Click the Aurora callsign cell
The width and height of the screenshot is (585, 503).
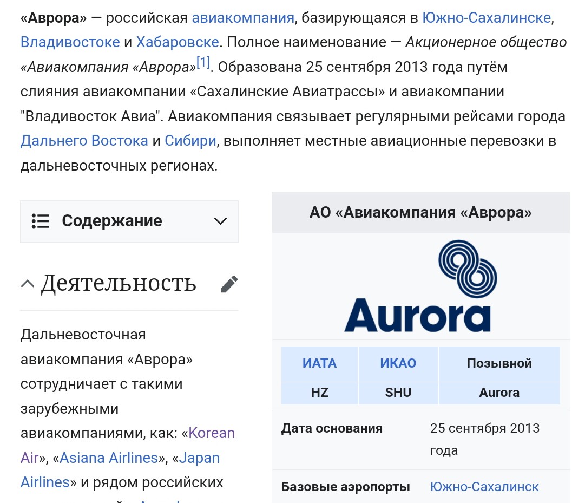pos(499,393)
